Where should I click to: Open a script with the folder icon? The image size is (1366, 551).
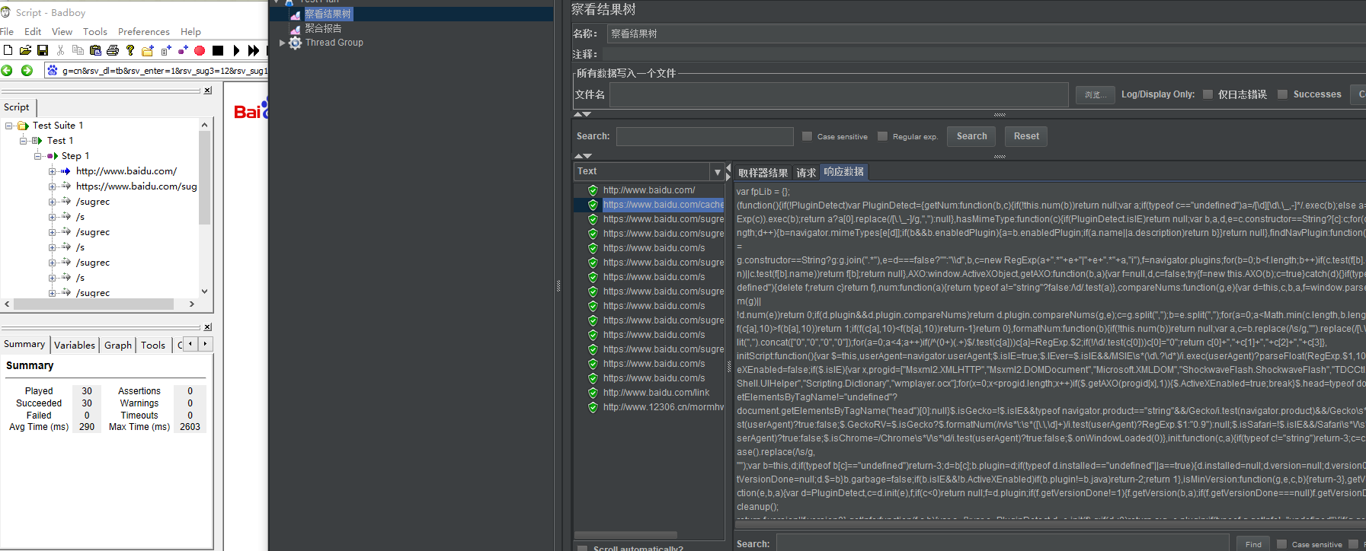pos(25,50)
